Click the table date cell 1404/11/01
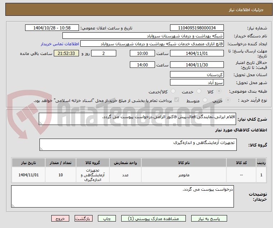 tap(29, 175)
